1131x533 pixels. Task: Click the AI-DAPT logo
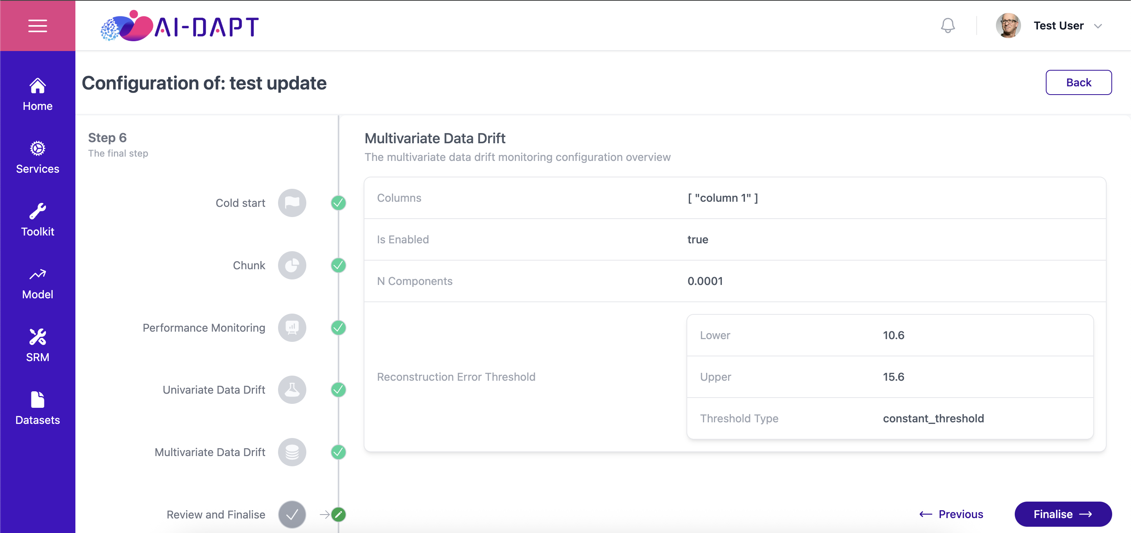click(x=179, y=26)
